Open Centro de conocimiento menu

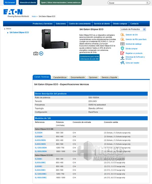tap(80, 24)
